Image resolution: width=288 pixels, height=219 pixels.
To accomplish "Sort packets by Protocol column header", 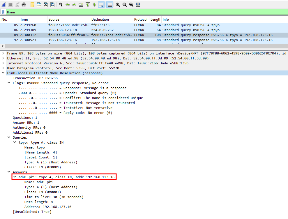I will coord(141,20).
